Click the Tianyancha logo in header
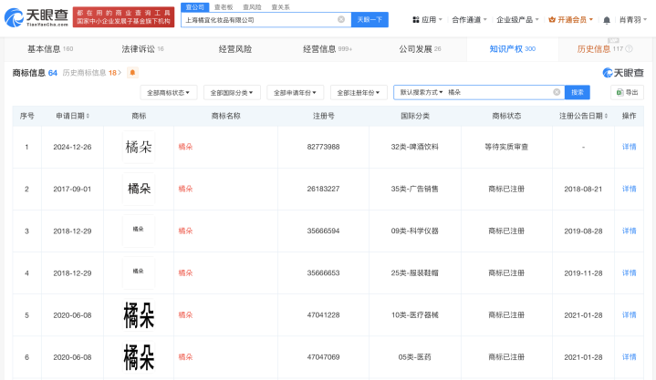This screenshot has width=656, height=380. coord(36,19)
